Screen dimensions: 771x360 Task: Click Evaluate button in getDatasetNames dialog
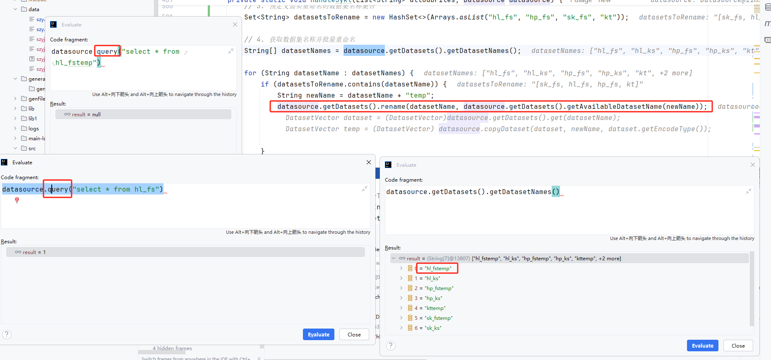pos(702,346)
